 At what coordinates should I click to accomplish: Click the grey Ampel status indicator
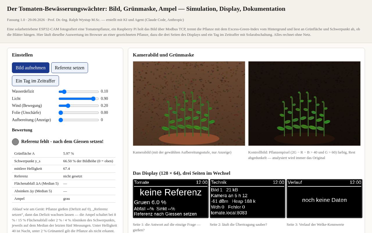click(x=15, y=142)
